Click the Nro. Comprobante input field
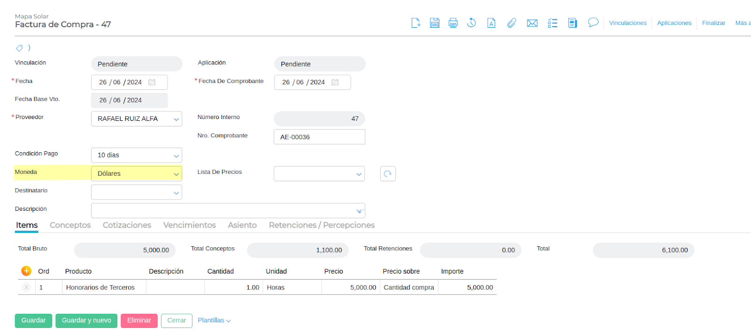The height and width of the screenshot is (334, 751). (x=319, y=137)
